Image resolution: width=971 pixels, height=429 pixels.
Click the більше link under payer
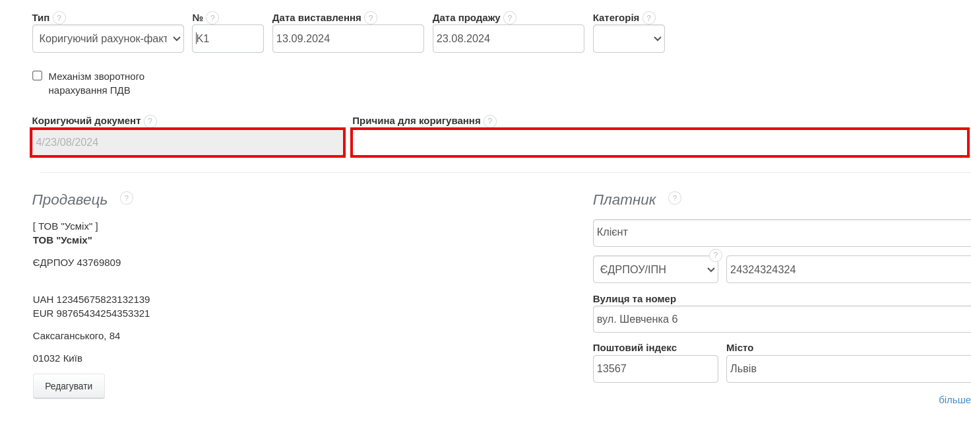pyautogui.click(x=955, y=400)
